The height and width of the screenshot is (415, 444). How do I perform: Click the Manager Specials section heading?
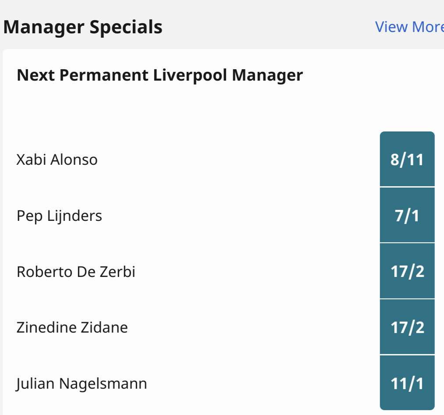tap(83, 28)
